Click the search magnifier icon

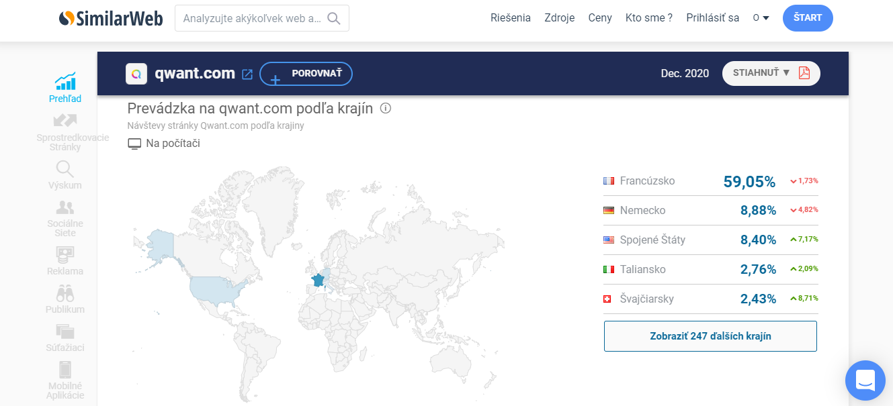pyautogui.click(x=333, y=18)
